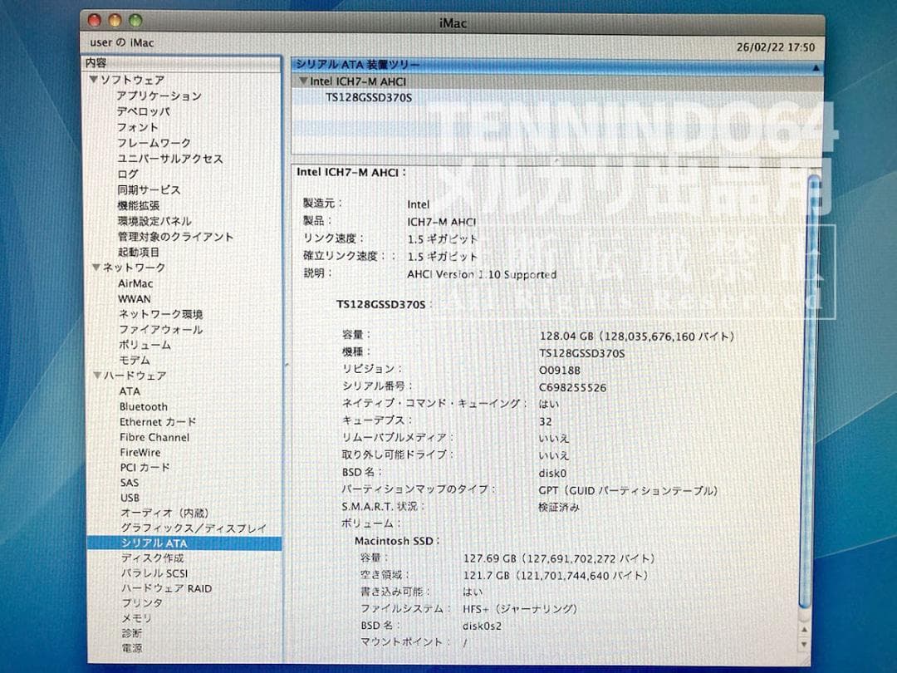Collapse the ソフトウェア section triangle
The width and height of the screenshot is (897, 673).
click(x=93, y=80)
